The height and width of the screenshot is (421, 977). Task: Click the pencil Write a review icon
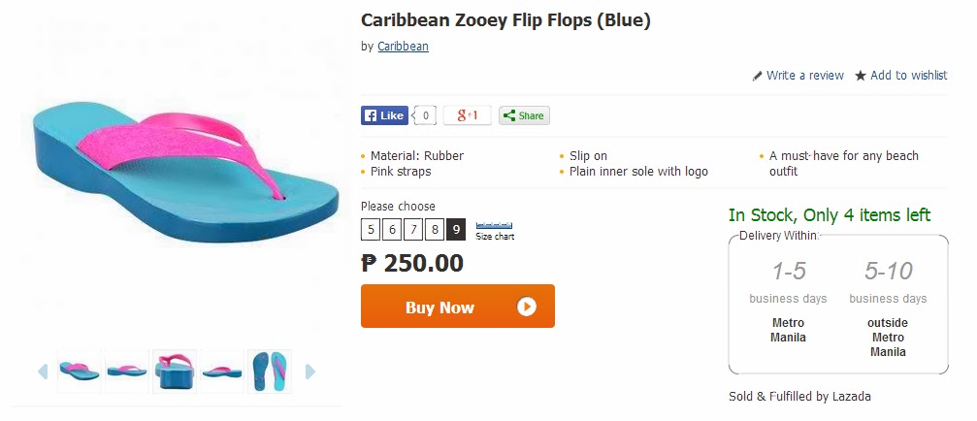click(x=757, y=76)
